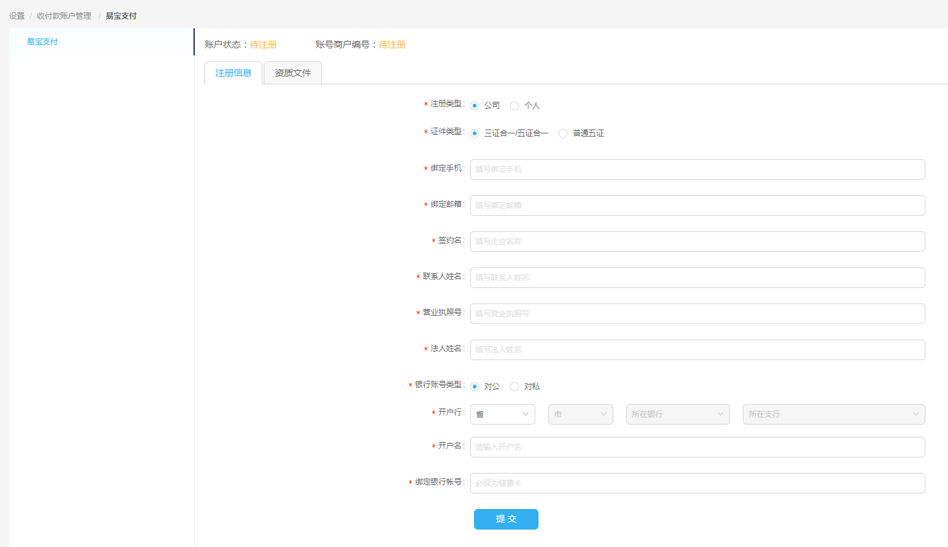Switch to the 注册信息 tab
The height and width of the screenshot is (547, 948).
pyautogui.click(x=233, y=73)
